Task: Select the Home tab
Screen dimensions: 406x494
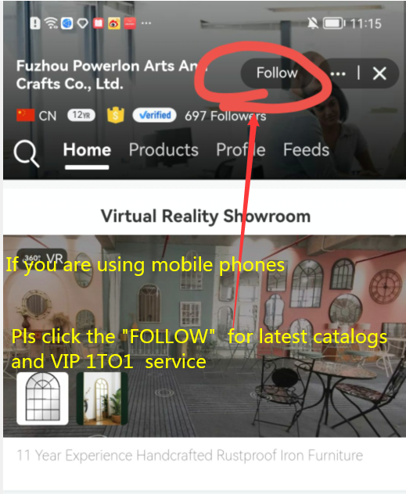Action: pyautogui.click(x=87, y=149)
